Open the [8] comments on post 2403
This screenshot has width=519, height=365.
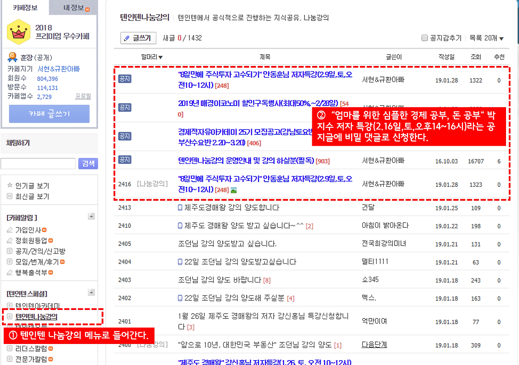coord(267,280)
